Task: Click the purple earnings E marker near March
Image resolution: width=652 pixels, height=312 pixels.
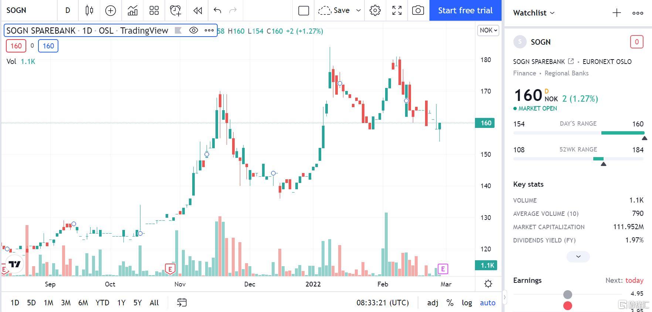Action: 443,269
